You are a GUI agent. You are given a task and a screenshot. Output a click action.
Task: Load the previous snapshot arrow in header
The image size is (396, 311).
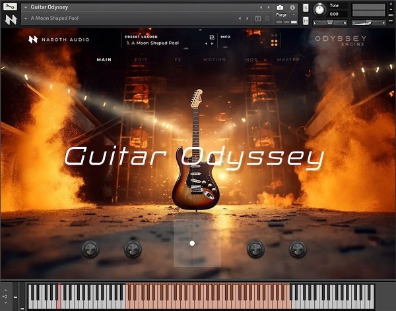(x=240, y=18)
